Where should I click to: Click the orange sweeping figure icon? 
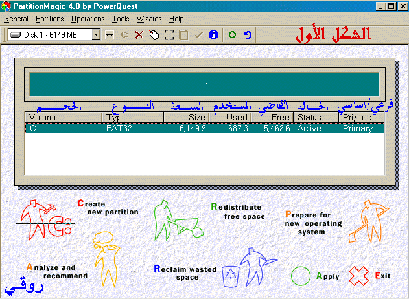coord(369,221)
